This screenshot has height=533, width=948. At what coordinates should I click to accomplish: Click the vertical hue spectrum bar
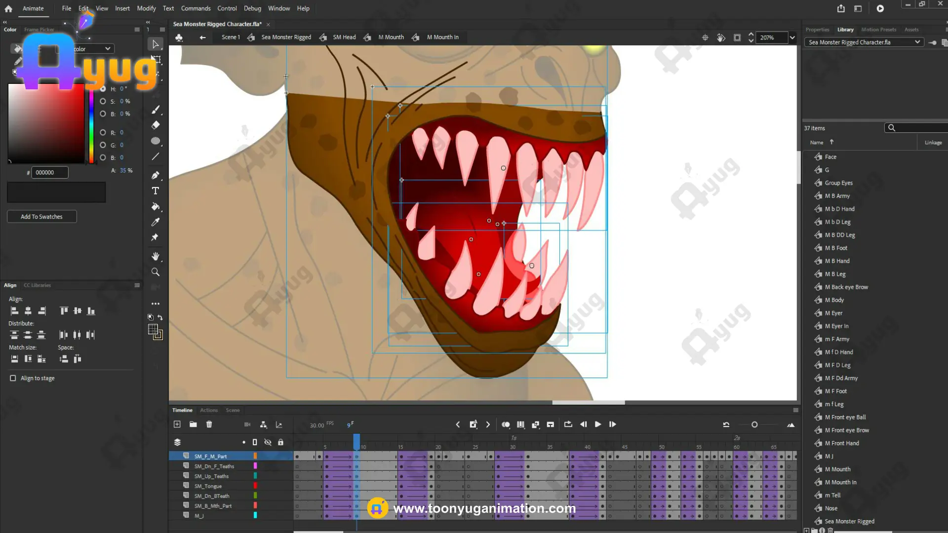tap(91, 126)
